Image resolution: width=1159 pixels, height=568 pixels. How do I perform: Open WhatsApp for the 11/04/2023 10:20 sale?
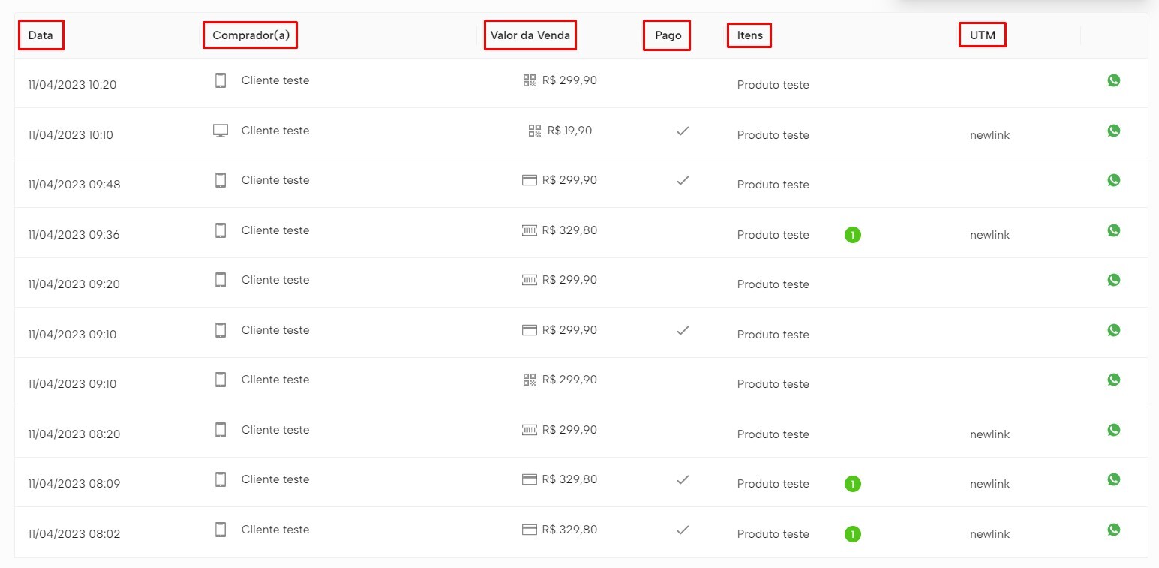tap(1113, 80)
